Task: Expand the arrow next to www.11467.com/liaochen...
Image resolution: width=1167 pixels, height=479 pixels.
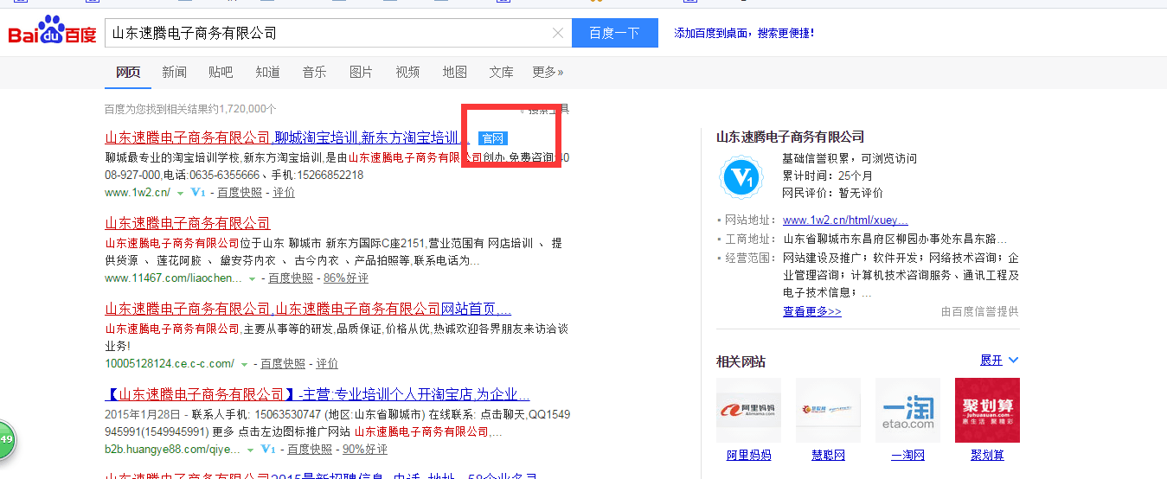Action: (x=253, y=278)
